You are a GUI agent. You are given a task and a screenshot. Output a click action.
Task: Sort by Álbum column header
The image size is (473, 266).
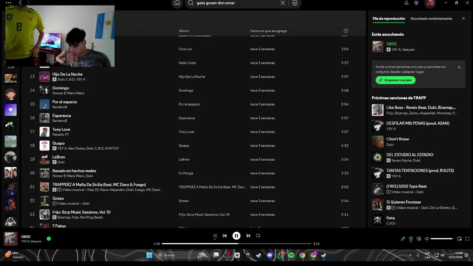coord(184,31)
